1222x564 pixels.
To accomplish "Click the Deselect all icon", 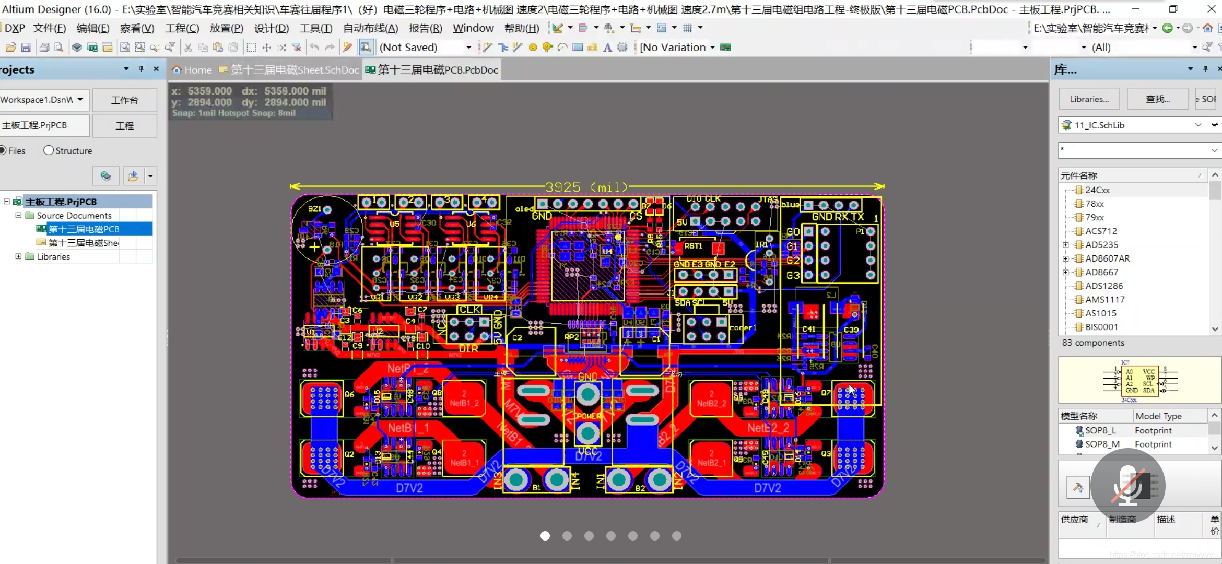I will (281, 48).
